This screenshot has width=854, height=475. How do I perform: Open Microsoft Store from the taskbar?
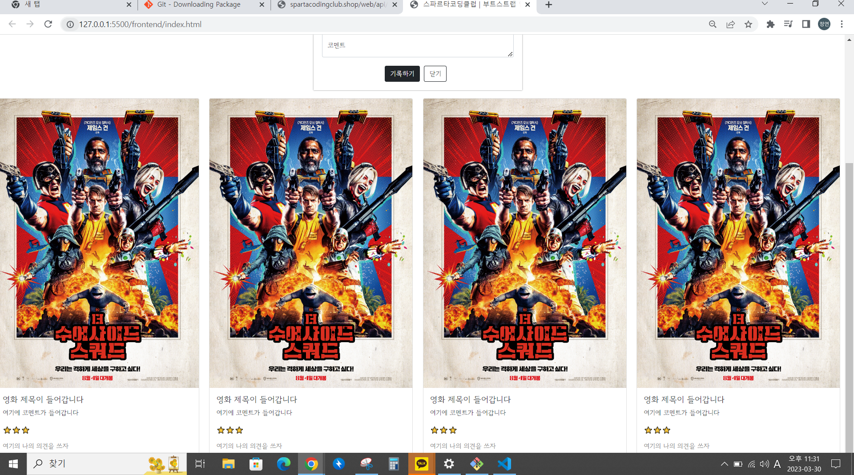coord(256,464)
